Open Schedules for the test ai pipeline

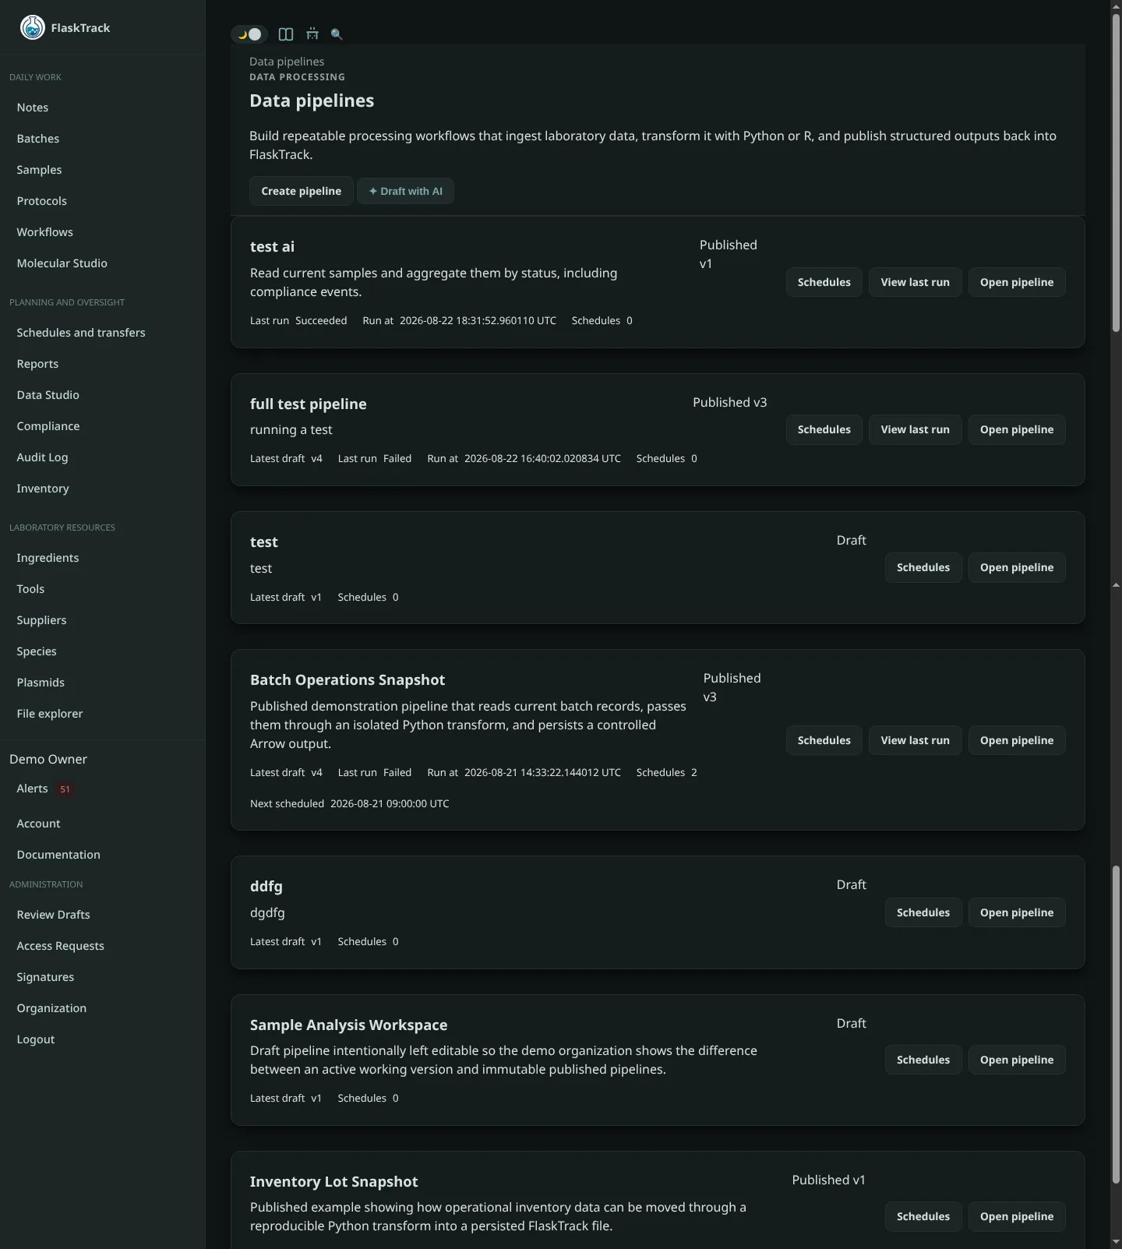coord(824,282)
